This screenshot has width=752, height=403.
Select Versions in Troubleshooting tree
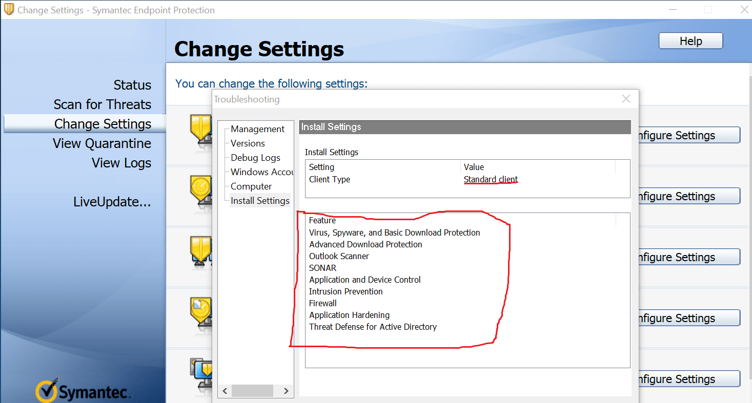(248, 143)
